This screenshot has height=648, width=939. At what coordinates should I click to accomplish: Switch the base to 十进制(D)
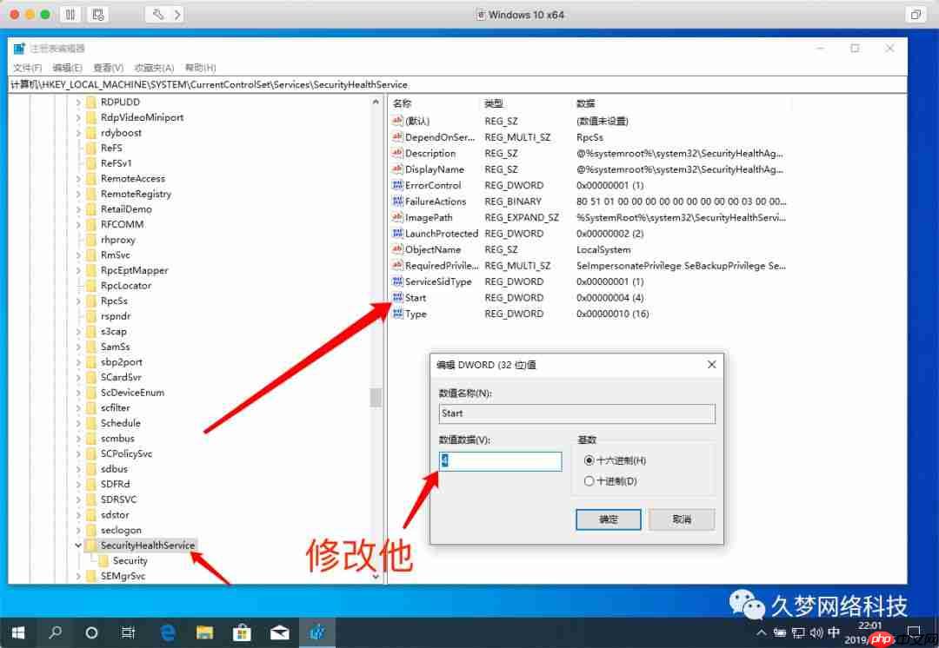(589, 481)
